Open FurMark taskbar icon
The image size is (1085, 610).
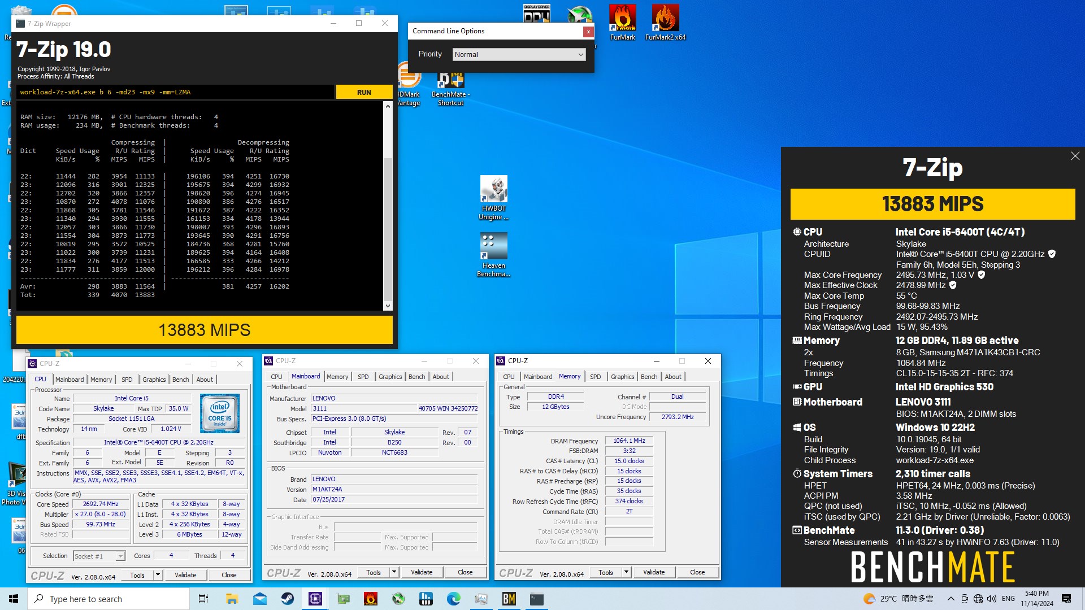(371, 599)
